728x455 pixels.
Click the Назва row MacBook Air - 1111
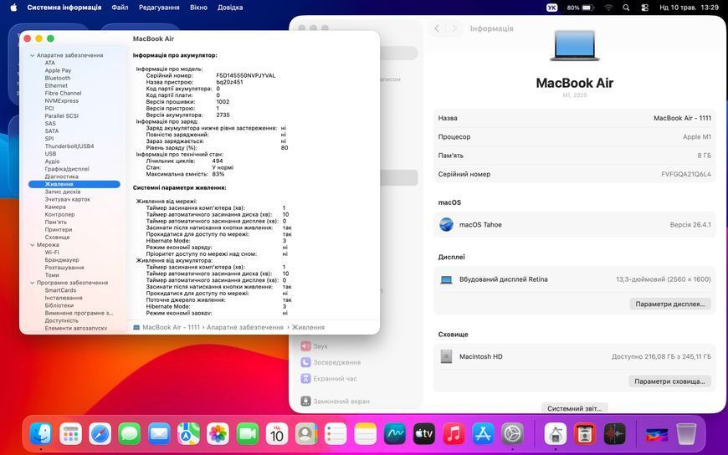574,118
